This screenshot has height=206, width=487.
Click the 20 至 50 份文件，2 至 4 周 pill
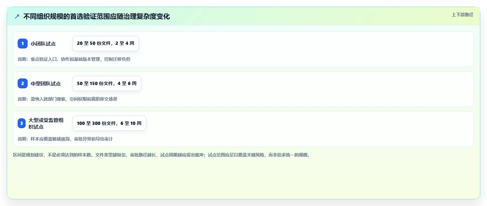106,44
